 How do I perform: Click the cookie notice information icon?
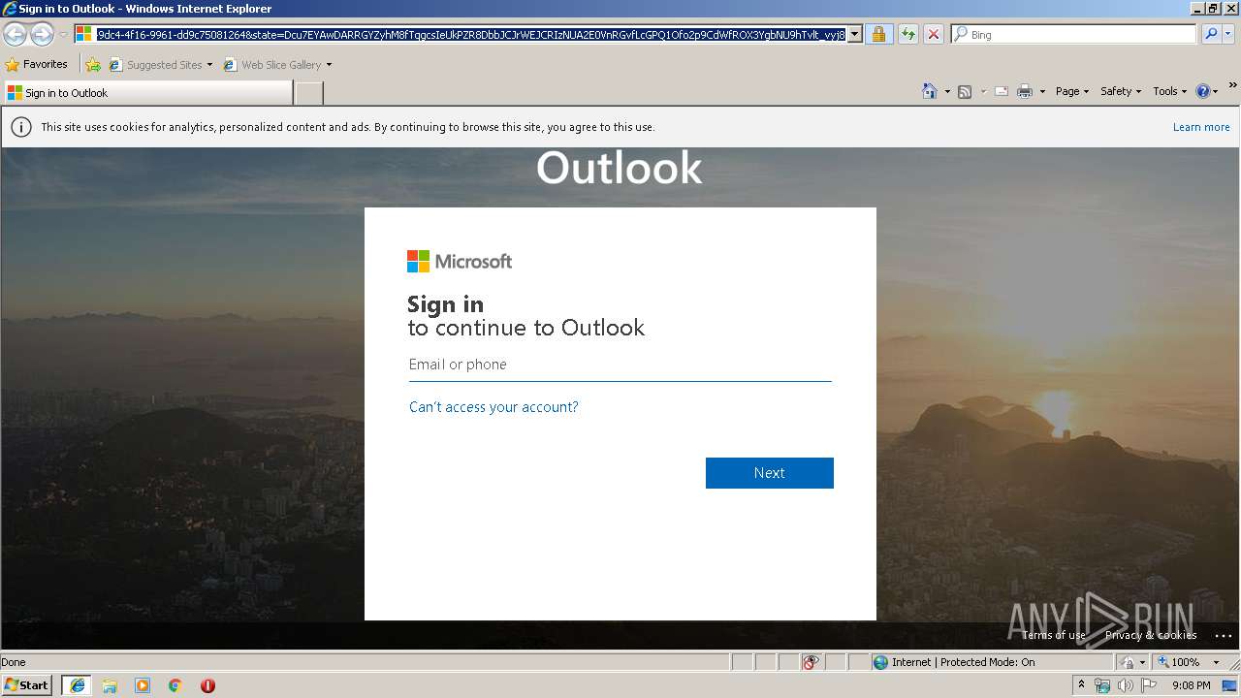click(20, 127)
